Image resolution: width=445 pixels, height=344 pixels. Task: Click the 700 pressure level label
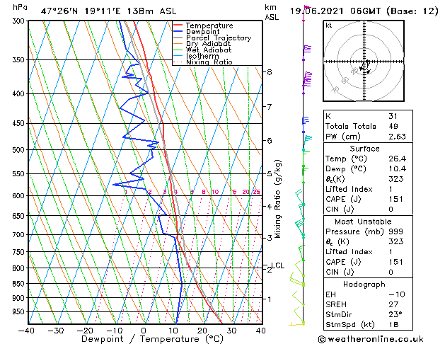(x=20, y=235)
